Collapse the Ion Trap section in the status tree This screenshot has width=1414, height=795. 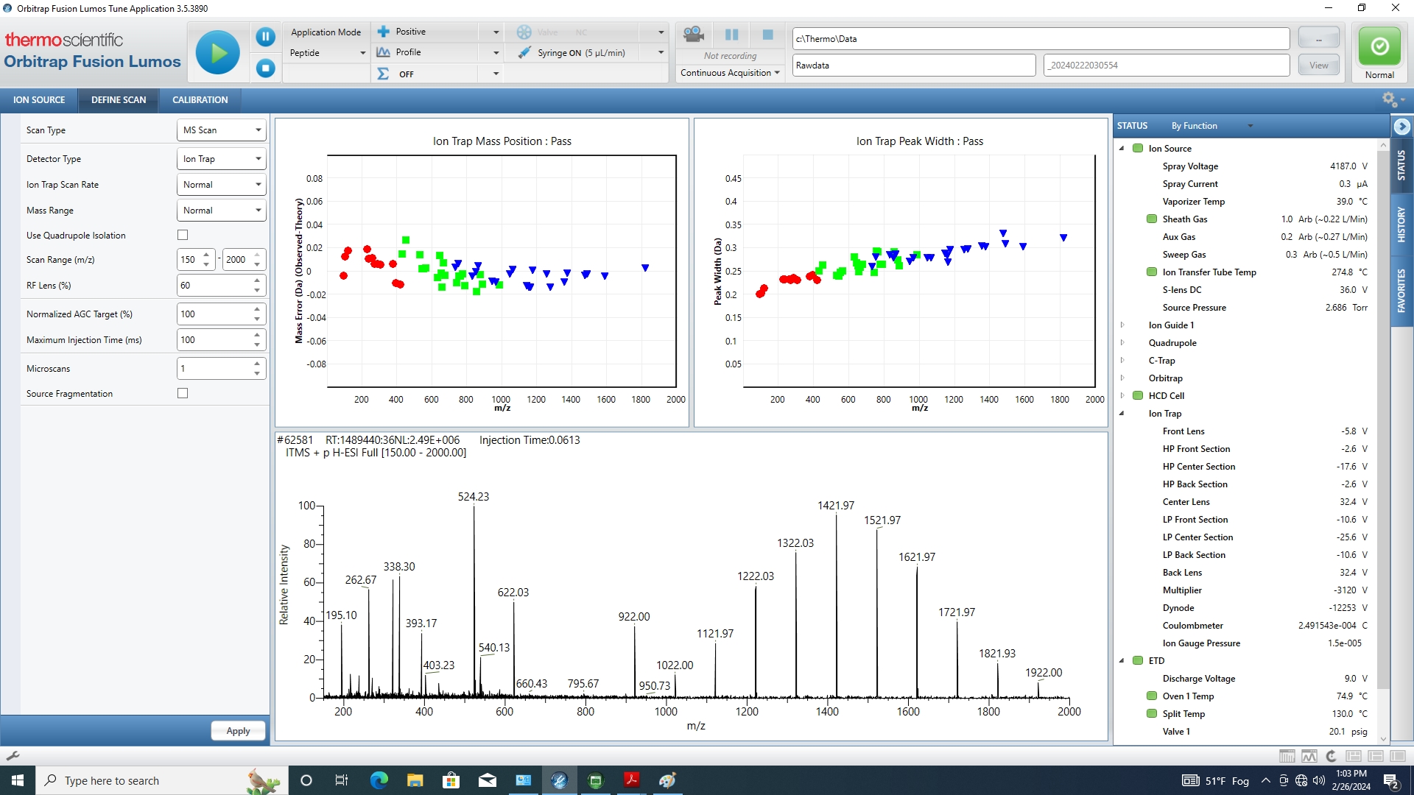[1122, 414]
